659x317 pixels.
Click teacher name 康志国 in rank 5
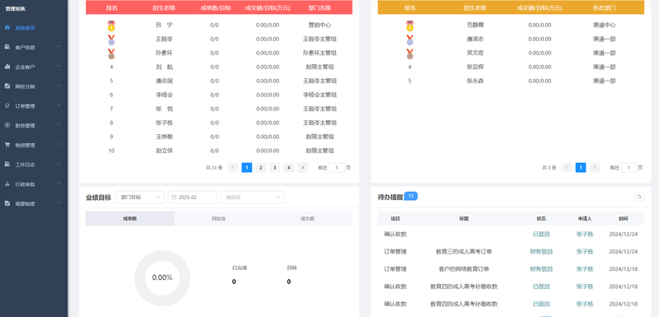pyautogui.click(x=164, y=81)
